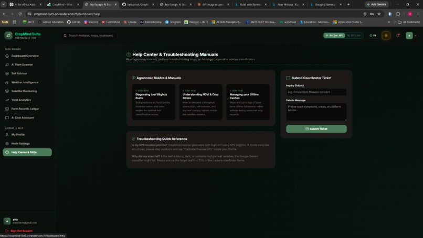The width and height of the screenshot is (423, 238).
Task: Open Managing your Offline Caches guide
Action: click(x=248, y=102)
